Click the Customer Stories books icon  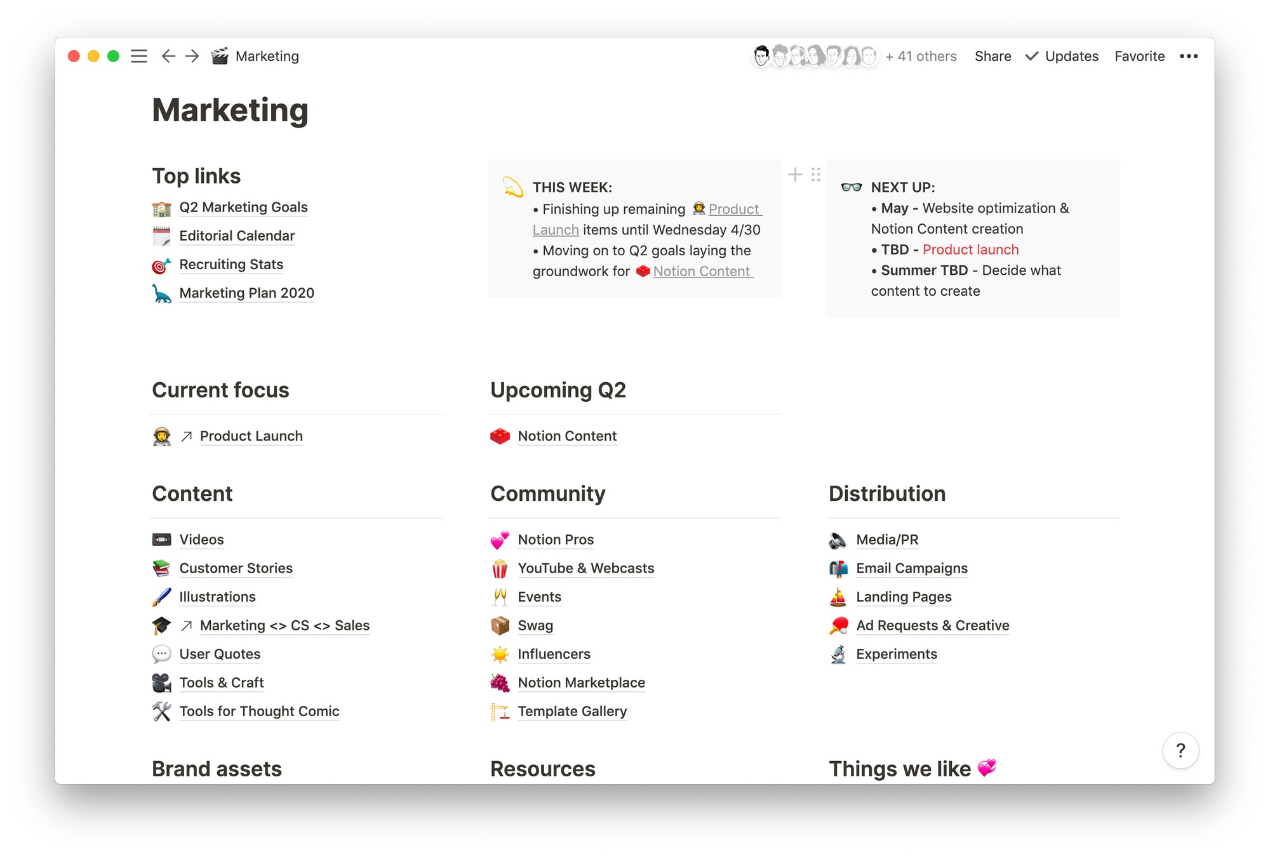(161, 568)
